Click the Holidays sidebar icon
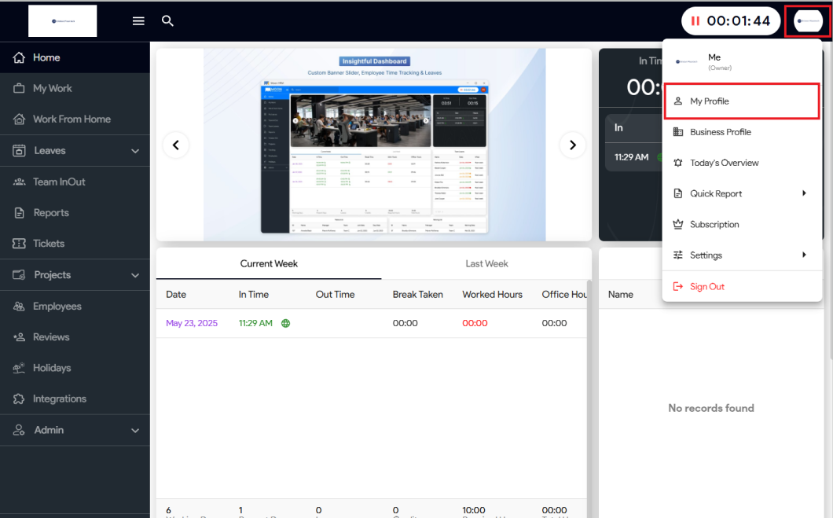Screen dimensions: 833x518 click(x=19, y=368)
